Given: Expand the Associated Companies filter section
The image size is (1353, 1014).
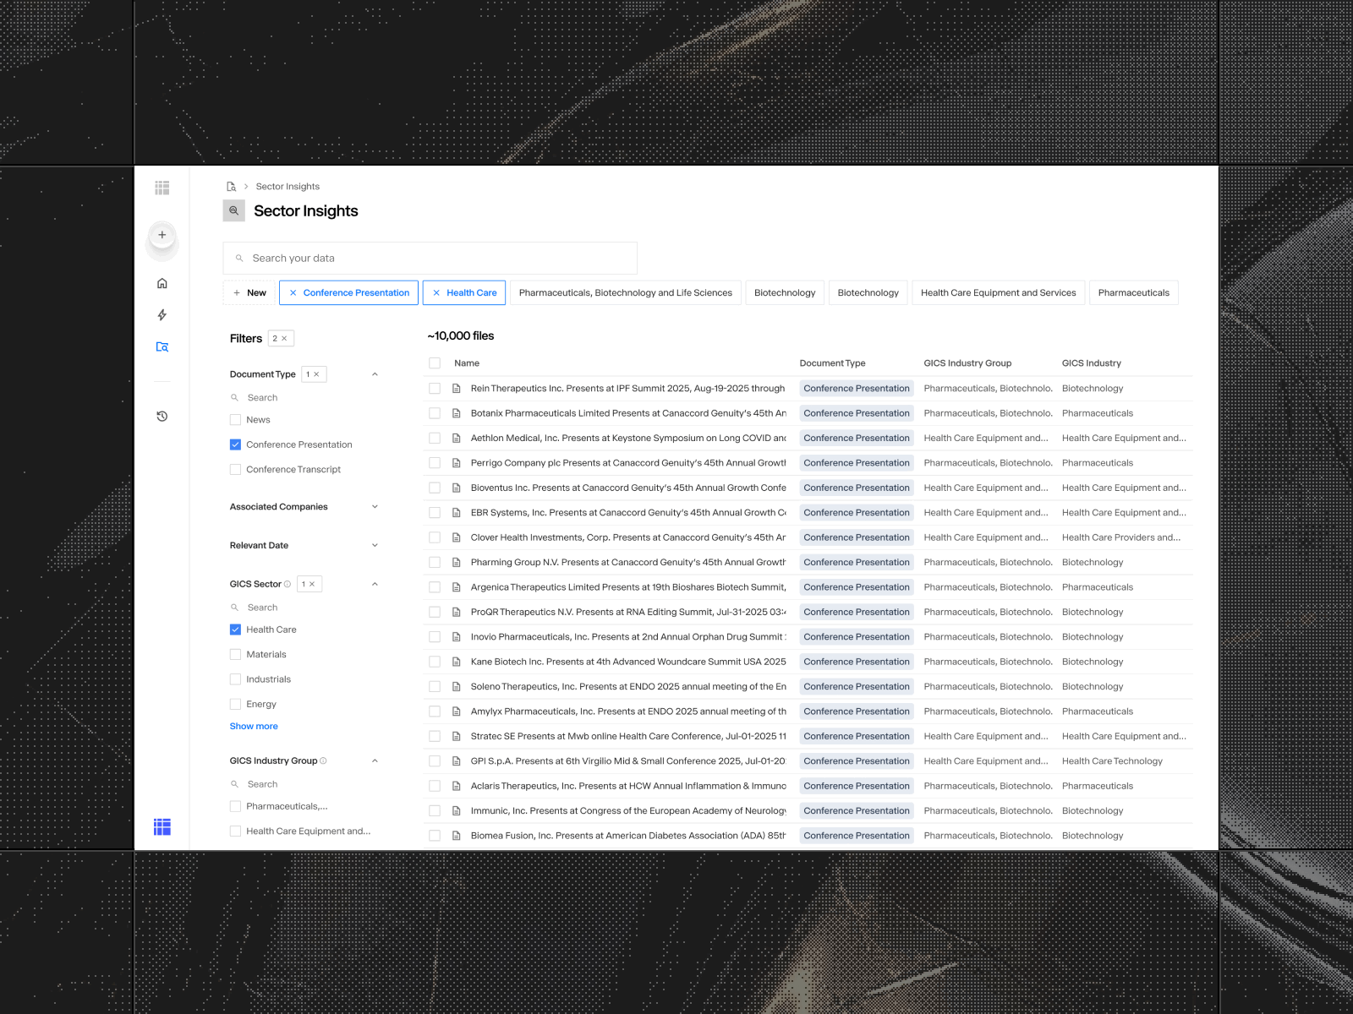Looking at the screenshot, I should [x=375, y=507].
